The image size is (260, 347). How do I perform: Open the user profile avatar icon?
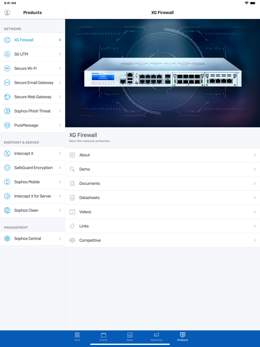7,12
